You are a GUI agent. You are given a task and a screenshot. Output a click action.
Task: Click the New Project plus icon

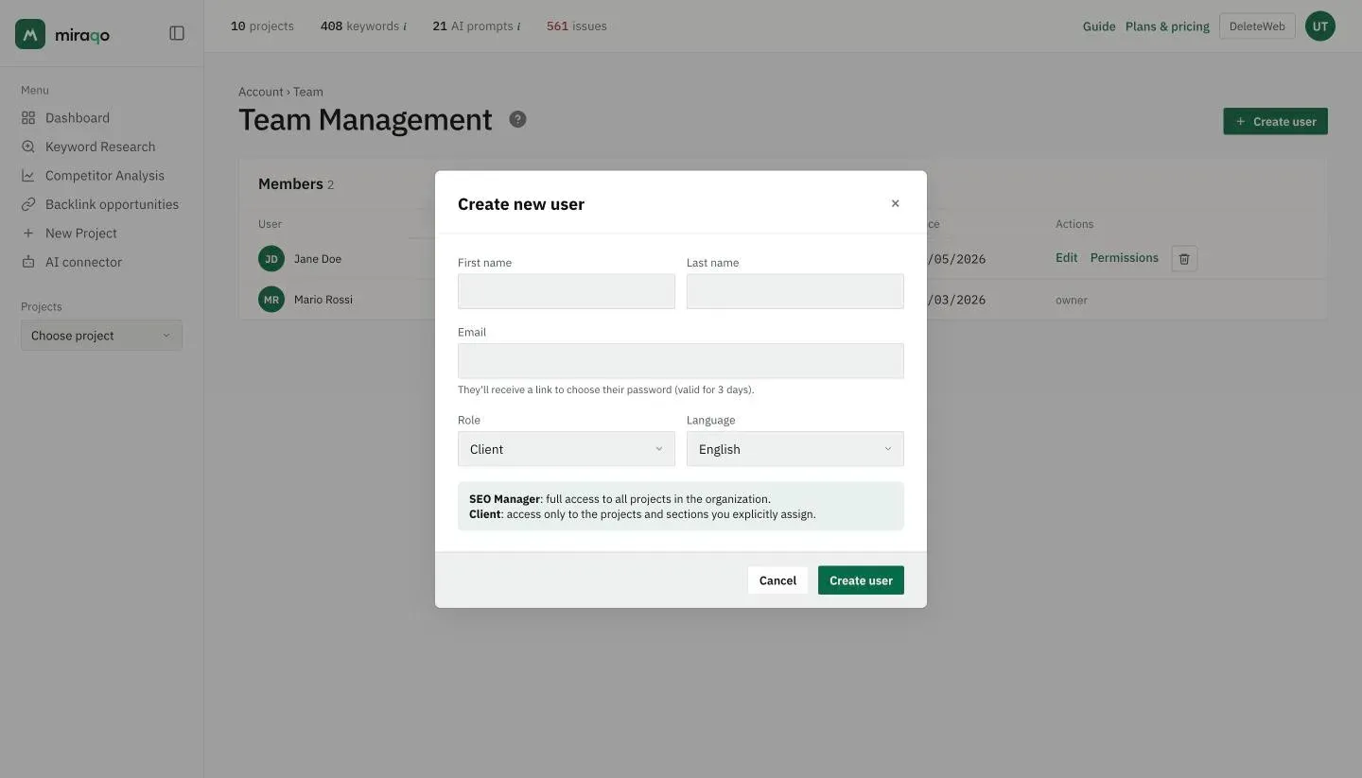(x=28, y=233)
